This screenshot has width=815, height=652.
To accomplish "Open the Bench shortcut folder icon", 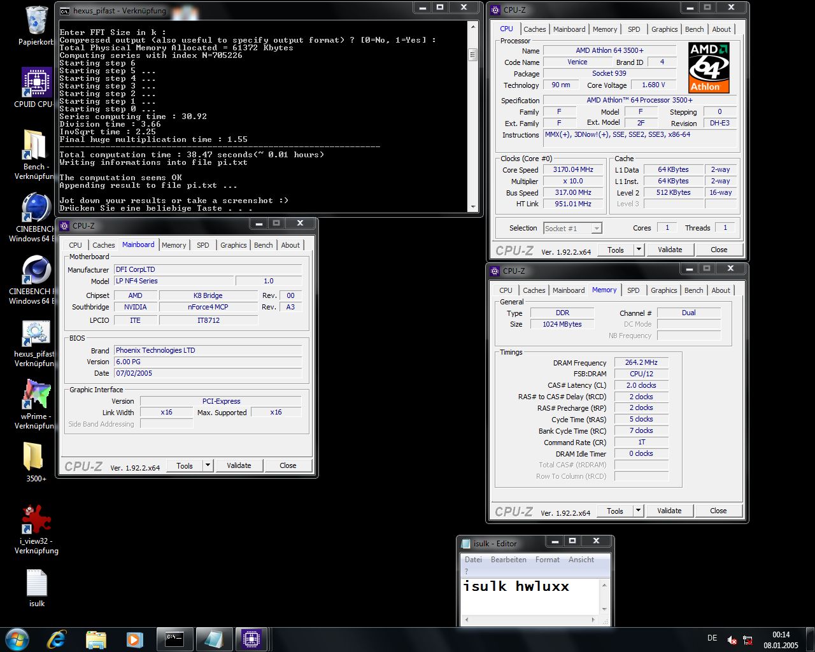I will click(x=34, y=145).
